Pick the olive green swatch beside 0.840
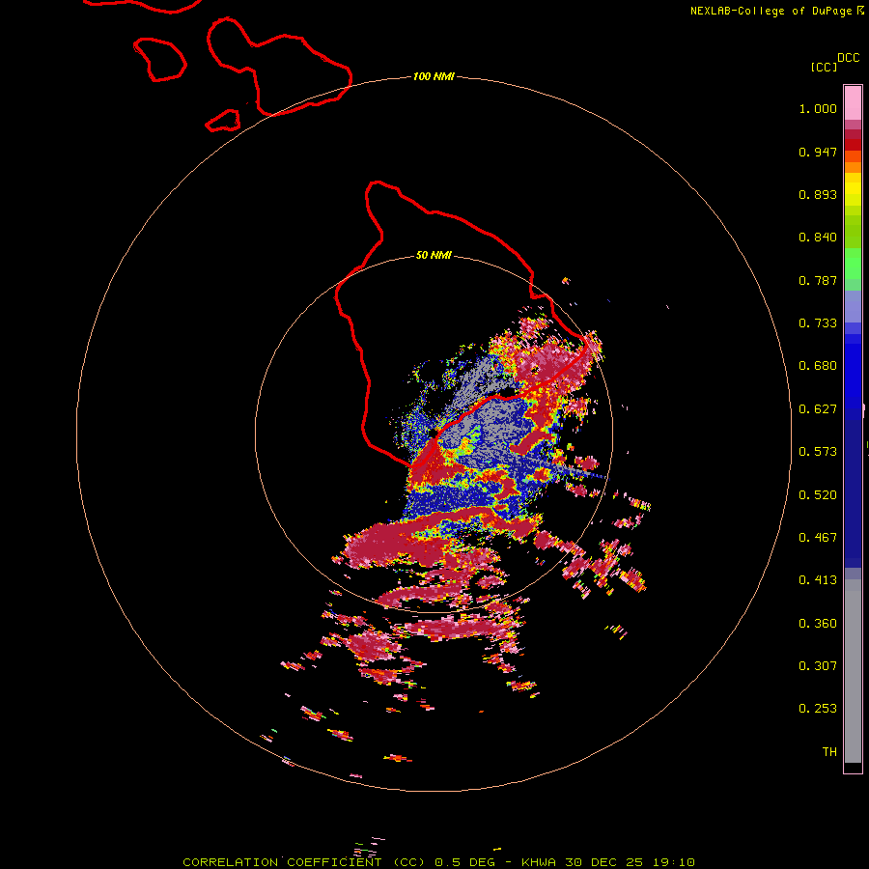 pyautogui.click(x=853, y=238)
